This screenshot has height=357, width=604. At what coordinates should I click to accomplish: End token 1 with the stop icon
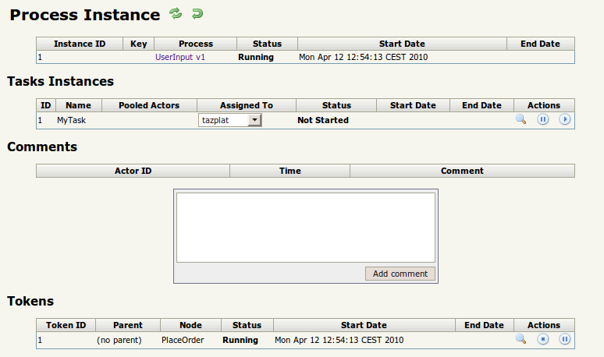(543, 339)
